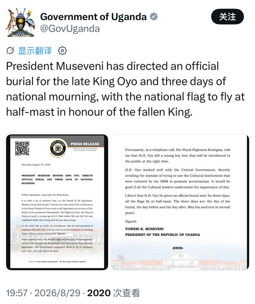Click the State House seal logo

coord(58,149)
